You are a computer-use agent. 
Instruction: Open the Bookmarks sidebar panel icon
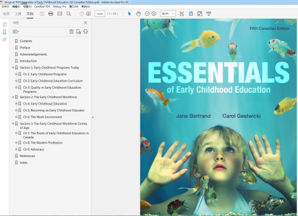[5, 32]
